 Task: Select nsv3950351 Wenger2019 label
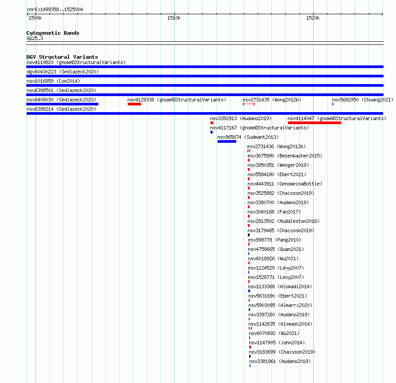[278, 165]
